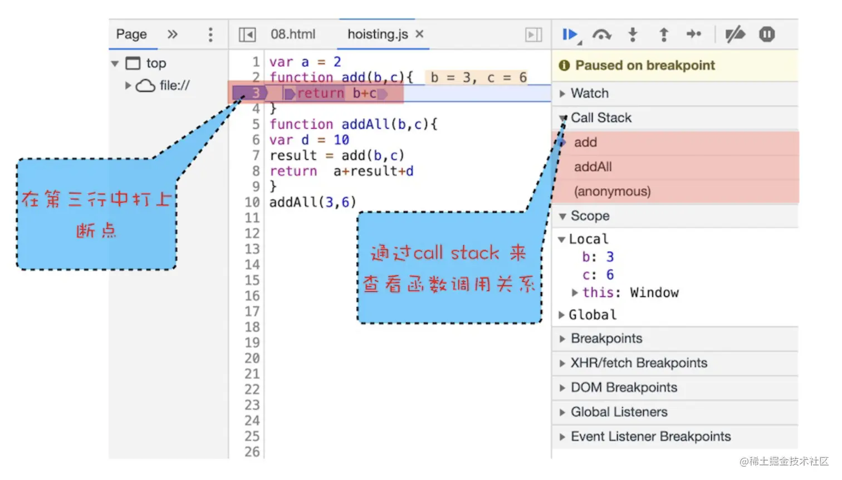This screenshot has width=842, height=480.
Task: Select the add call stack frame
Action: 675,143
